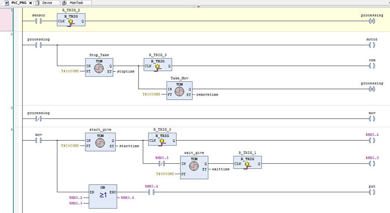Click the processing Set coil

372,21
